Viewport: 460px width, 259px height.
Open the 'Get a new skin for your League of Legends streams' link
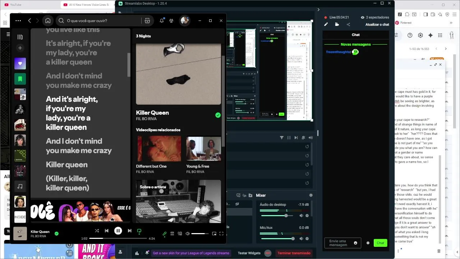click(x=191, y=253)
